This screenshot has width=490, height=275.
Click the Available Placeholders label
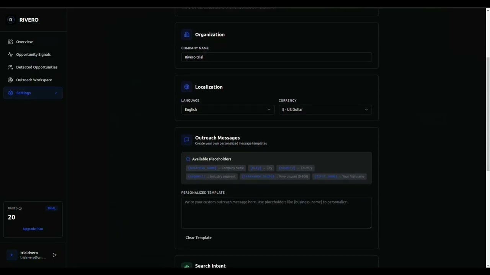coord(212,159)
